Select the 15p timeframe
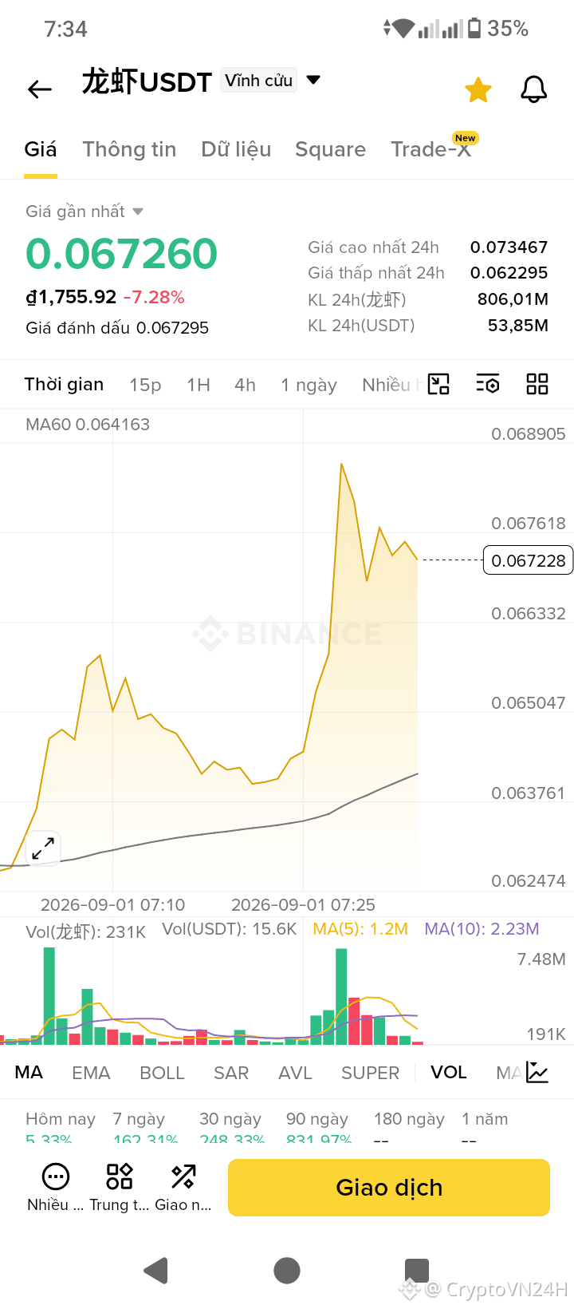 coord(145,385)
